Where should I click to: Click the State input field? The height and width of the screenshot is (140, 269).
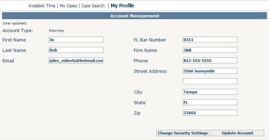click(210, 102)
